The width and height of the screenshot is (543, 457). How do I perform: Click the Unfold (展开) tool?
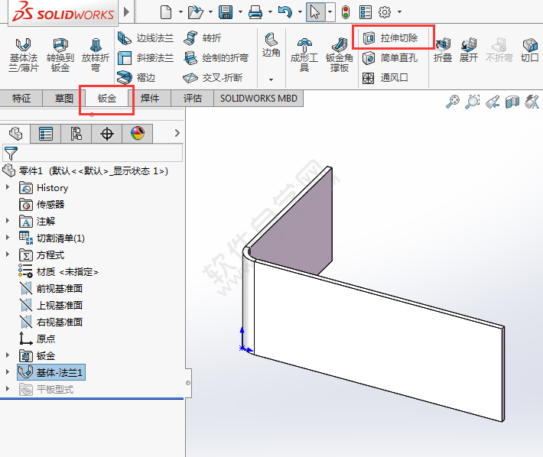tap(469, 50)
